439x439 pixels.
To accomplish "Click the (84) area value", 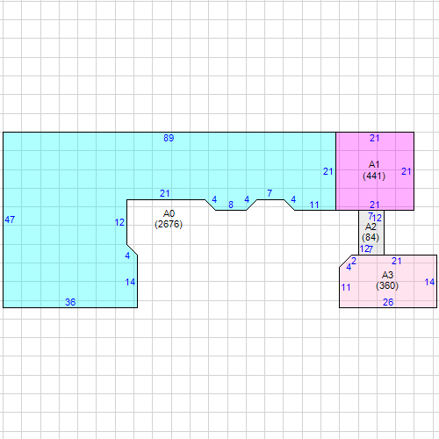I will coord(371,237).
